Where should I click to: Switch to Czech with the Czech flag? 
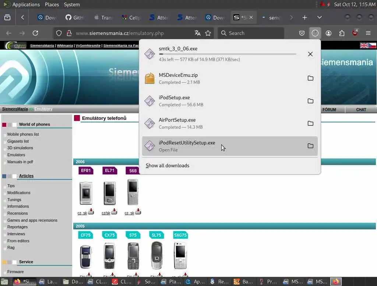click(372, 45)
